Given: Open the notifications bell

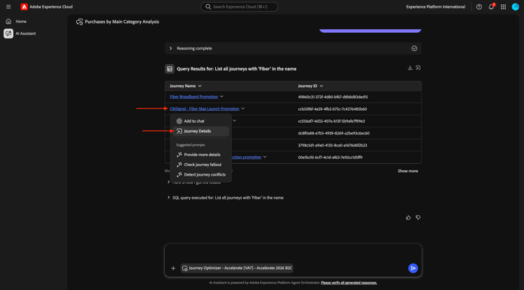Looking at the screenshot, I should pos(491,7).
